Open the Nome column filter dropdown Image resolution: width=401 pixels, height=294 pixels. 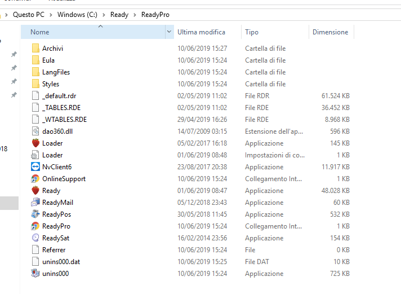pyautogui.click(x=170, y=32)
